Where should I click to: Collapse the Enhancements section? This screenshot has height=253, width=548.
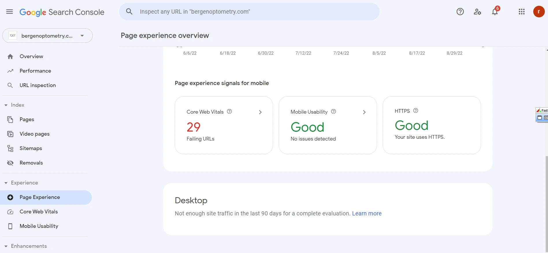click(x=6, y=246)
